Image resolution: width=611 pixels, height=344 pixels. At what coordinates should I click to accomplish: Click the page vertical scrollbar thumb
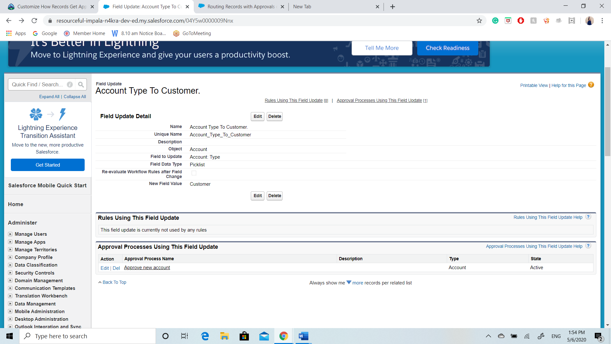coord(607,111)
